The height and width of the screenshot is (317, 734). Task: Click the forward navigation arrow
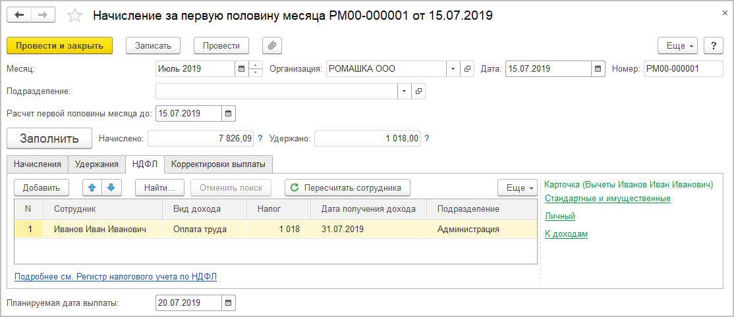(43, 14)
